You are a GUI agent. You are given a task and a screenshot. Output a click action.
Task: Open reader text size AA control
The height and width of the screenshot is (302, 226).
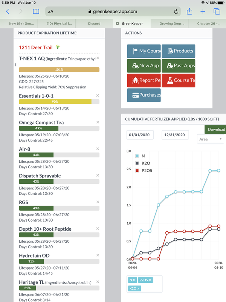click(50, 12)
